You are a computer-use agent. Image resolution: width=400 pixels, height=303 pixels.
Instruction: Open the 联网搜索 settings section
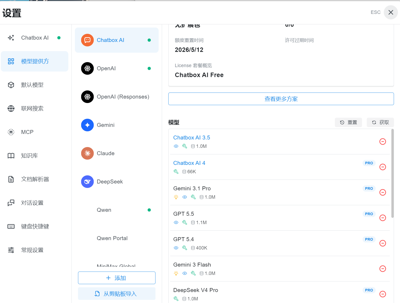click(x=35, y=109)
